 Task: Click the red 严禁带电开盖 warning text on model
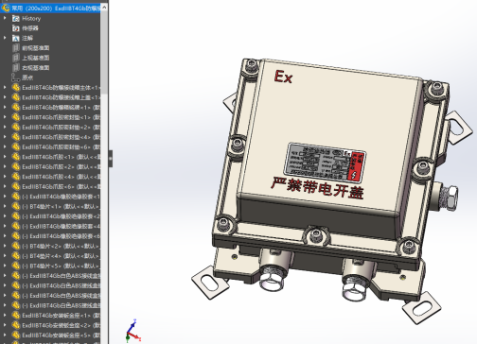317,188
